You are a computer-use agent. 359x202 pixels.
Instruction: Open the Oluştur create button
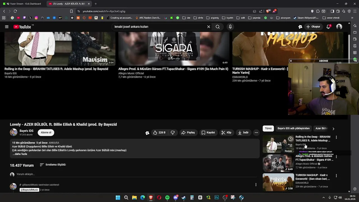click(x=313, y=27)
